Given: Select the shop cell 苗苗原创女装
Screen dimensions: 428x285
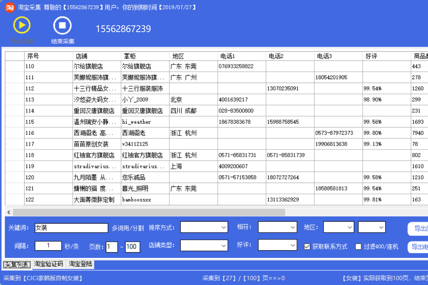Looking at the screenshot, I should (97, 144).
